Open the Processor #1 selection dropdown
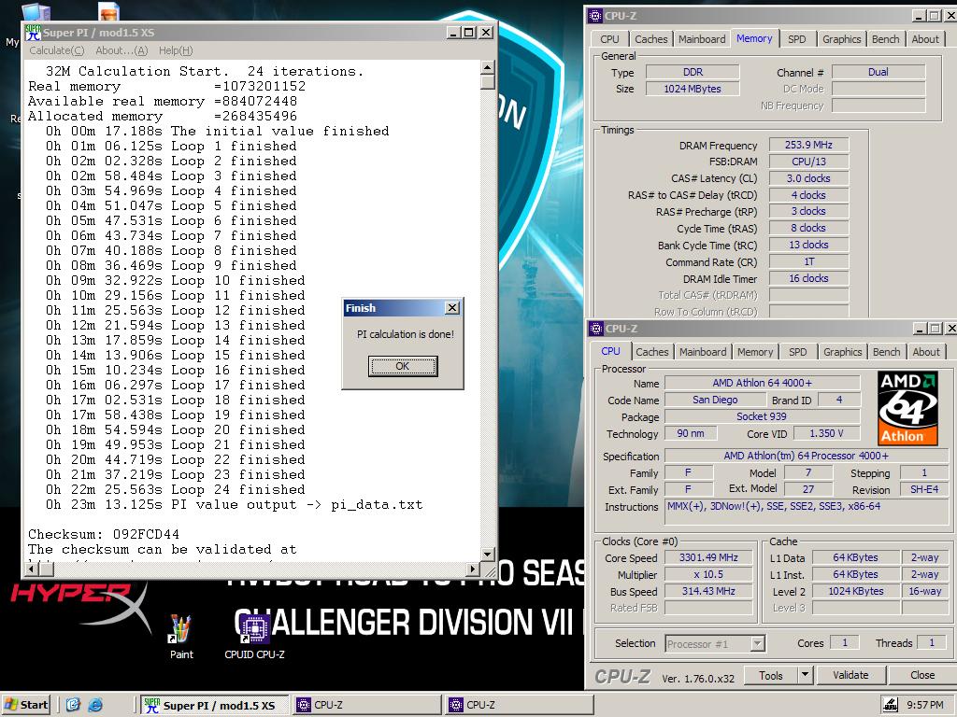The width and height of the screenshot is (957, 717). pyautogui.click(x=715, y=644)
